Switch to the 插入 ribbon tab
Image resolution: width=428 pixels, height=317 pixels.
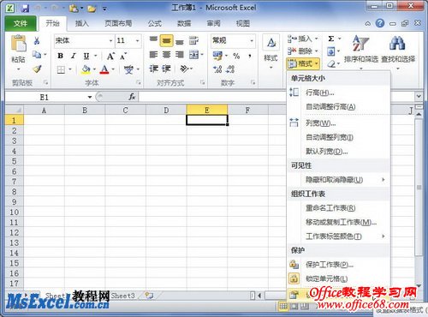[82, 23]
